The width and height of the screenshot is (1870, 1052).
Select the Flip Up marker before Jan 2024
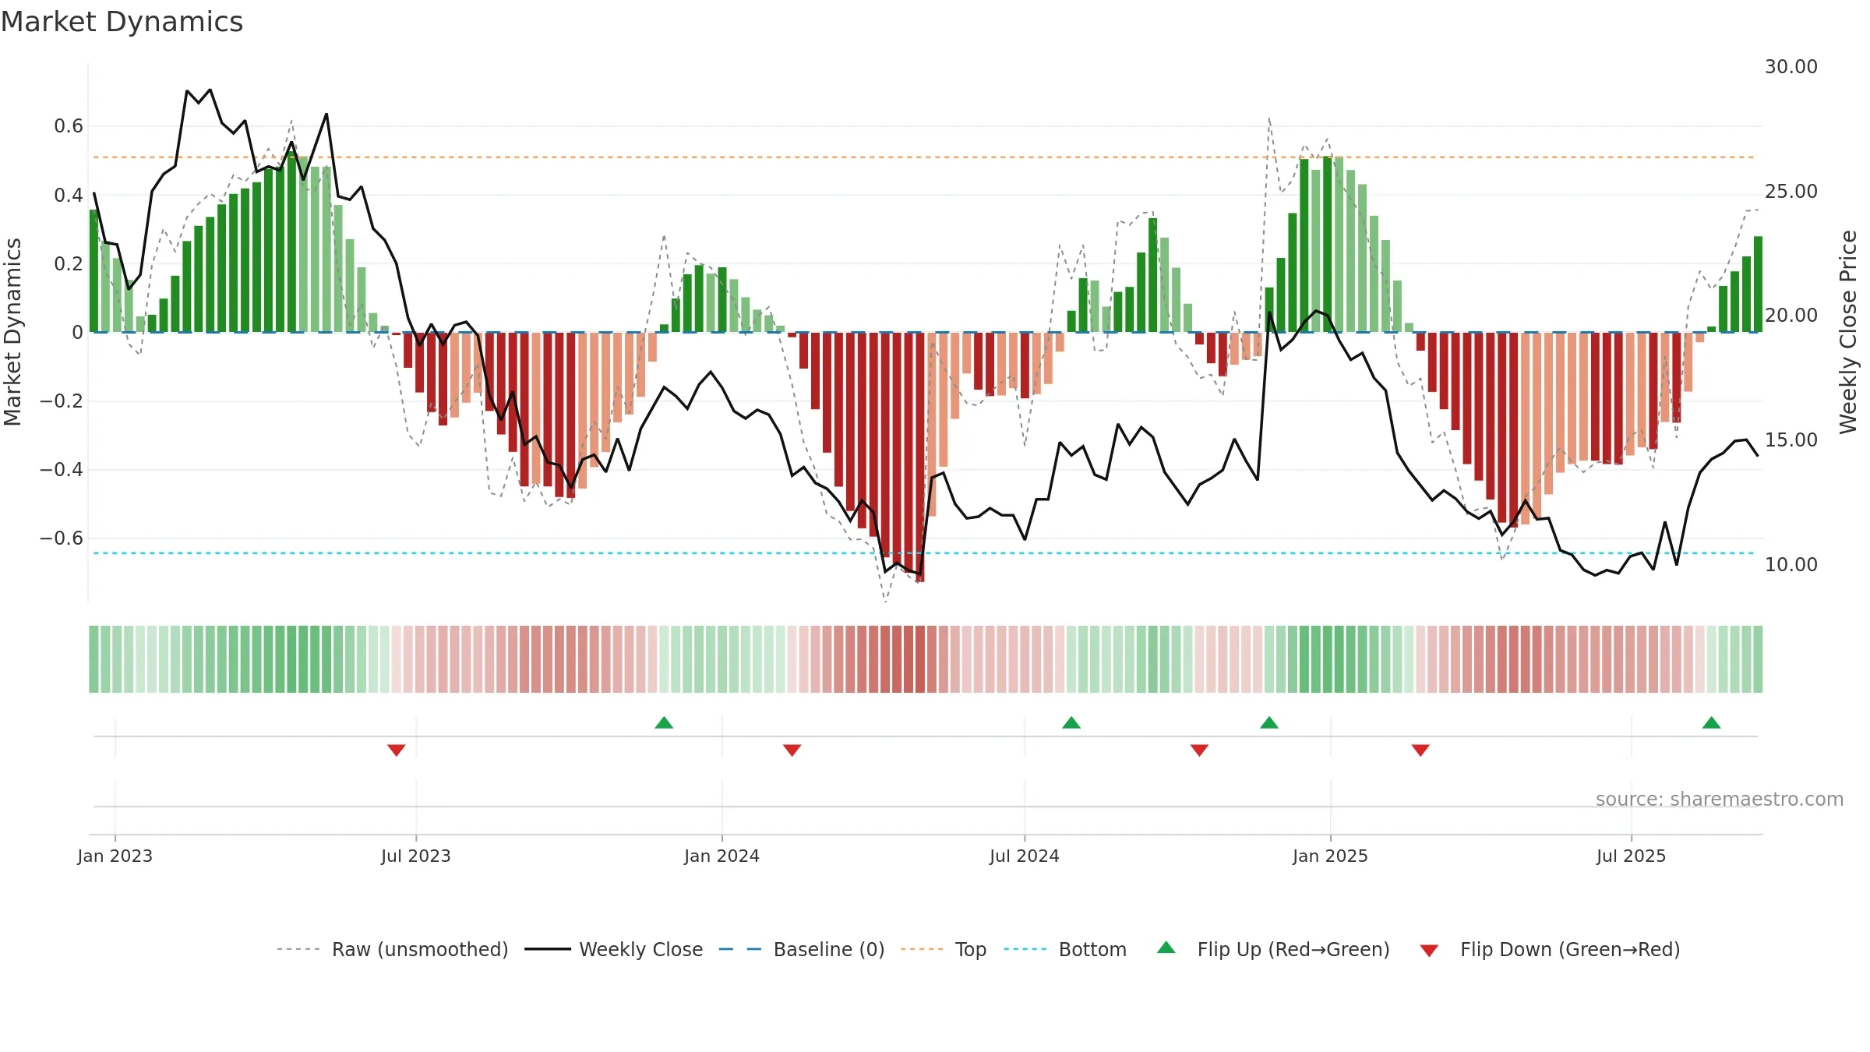point(664,722)
